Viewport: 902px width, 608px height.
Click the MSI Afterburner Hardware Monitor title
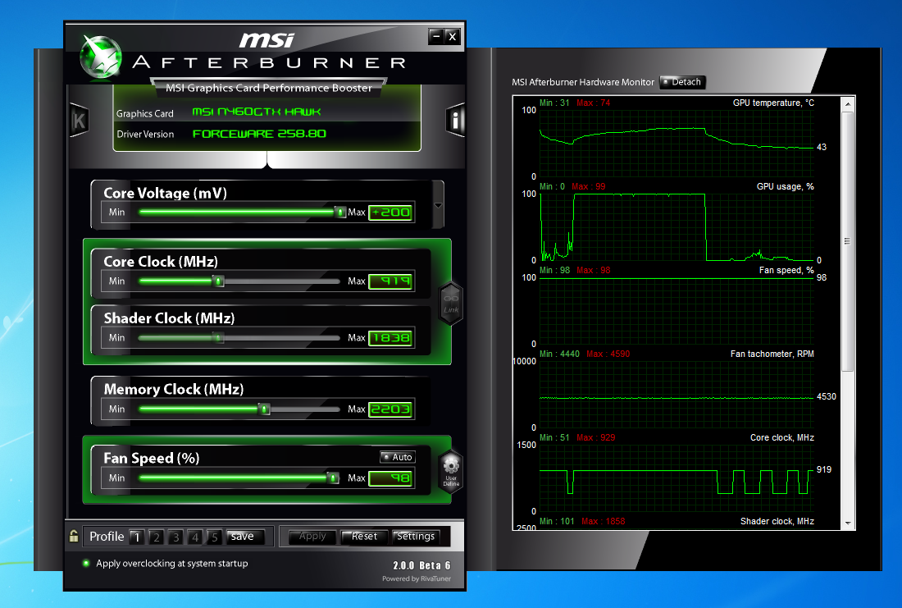pos(583,82)
